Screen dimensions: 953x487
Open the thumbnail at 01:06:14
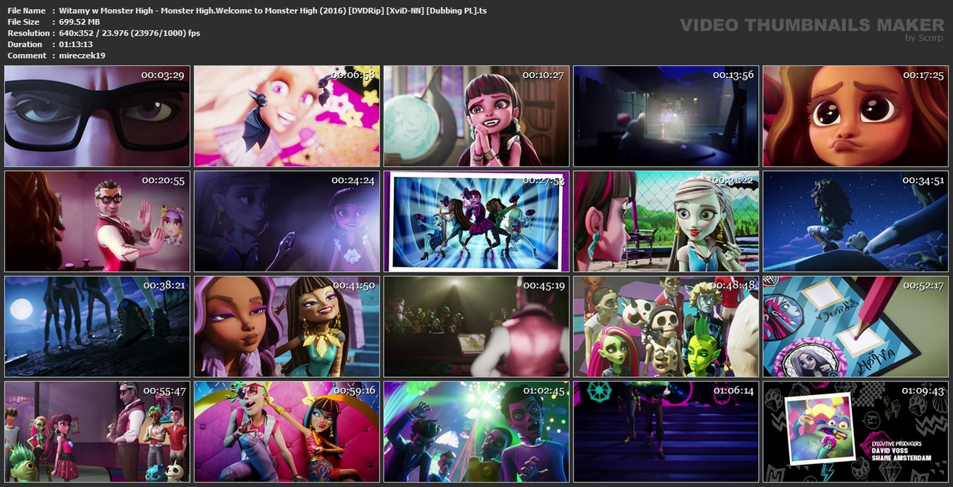(666, 432)
